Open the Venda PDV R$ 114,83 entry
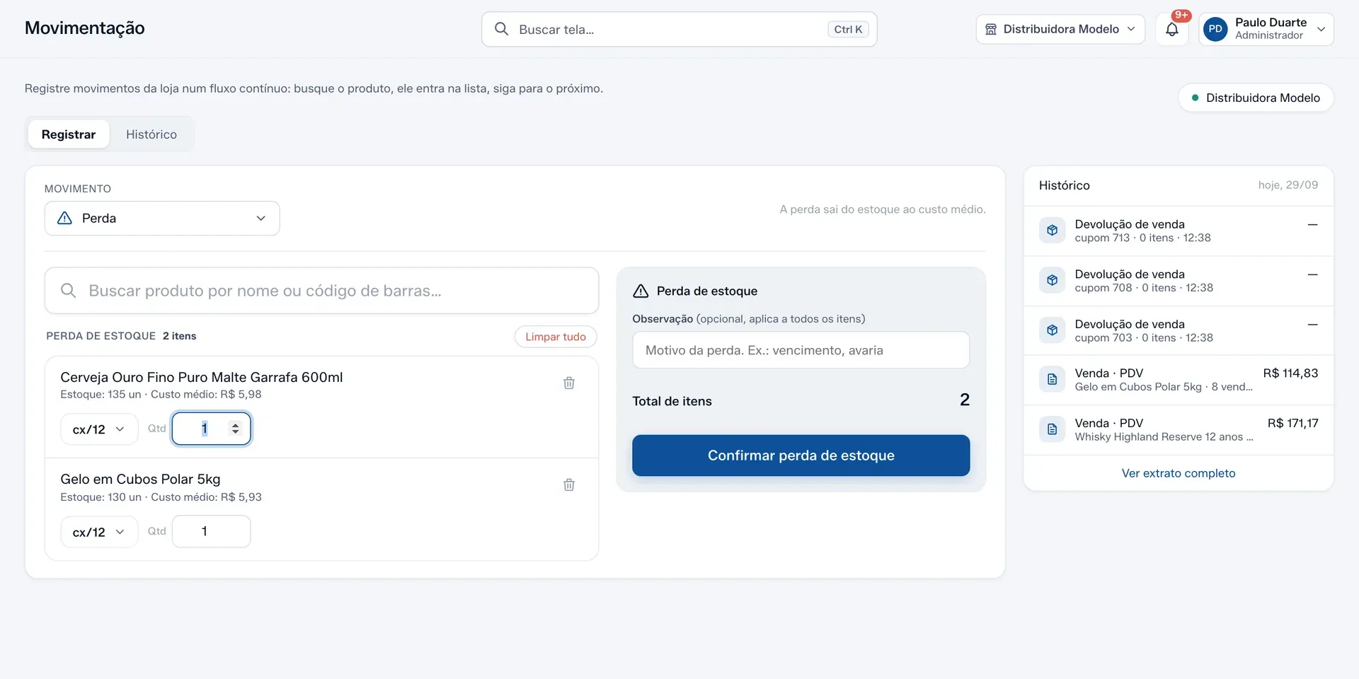Viewport: 1359px width, 679px height. pyautogui.click(x=1179, y=380)
